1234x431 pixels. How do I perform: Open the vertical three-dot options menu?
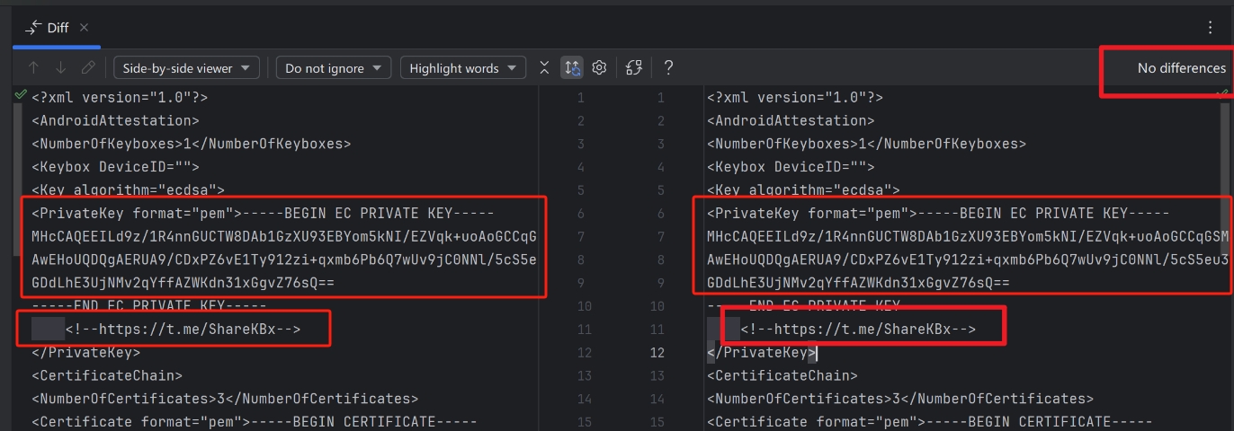1210,28
